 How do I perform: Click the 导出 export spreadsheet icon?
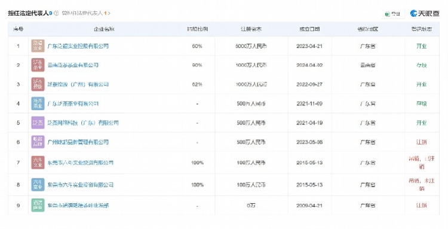coord(388,14)
